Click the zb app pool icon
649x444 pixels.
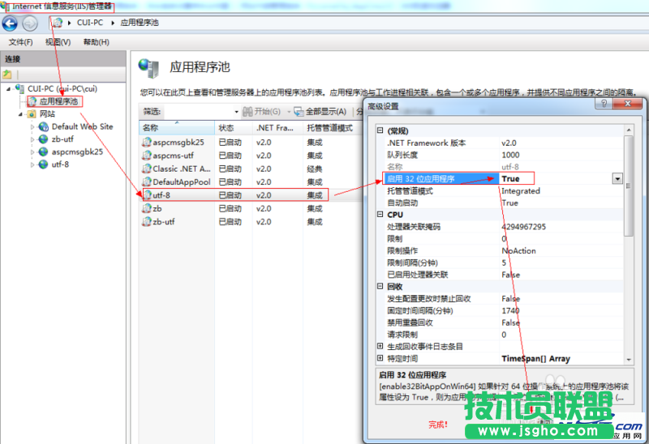pos(147,208)
